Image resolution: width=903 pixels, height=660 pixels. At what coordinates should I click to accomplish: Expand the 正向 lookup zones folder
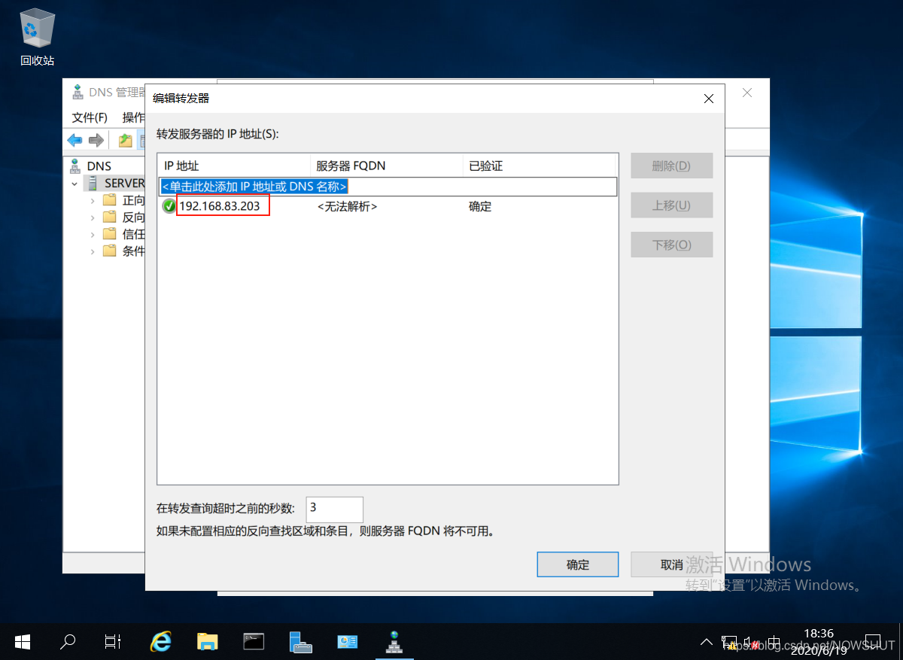point(92,200)
